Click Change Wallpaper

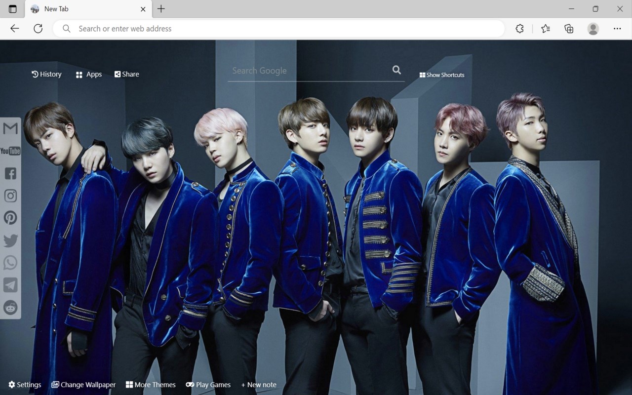(83, 385)
